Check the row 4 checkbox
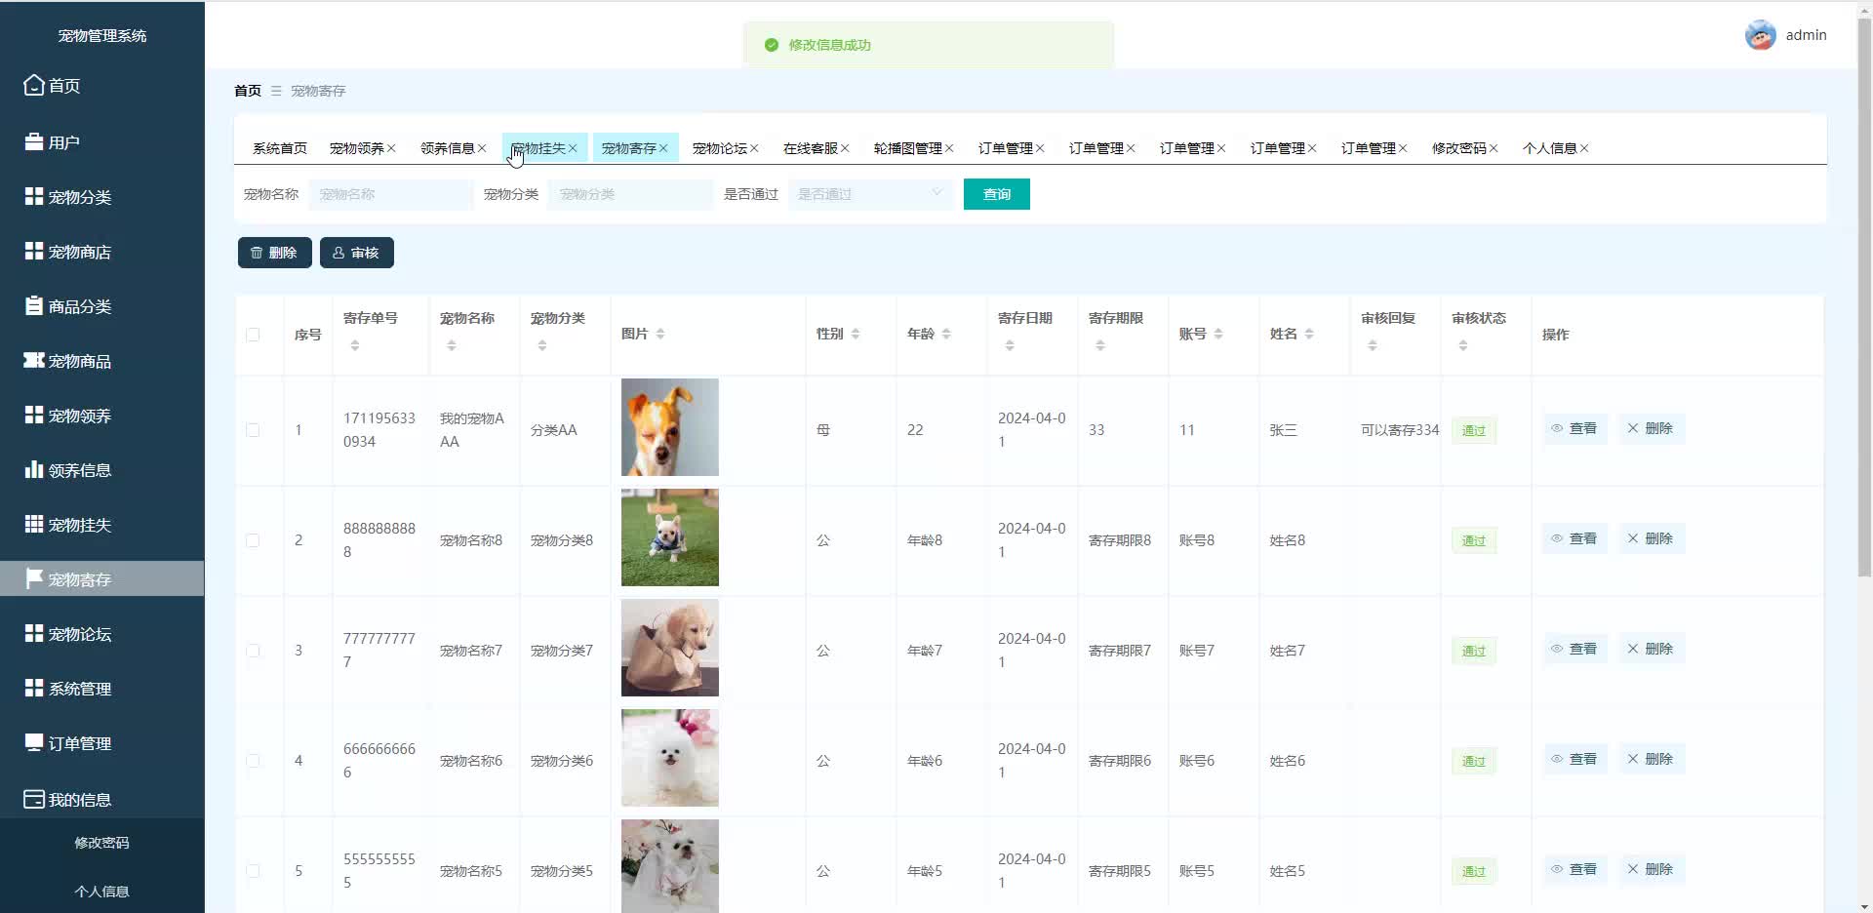 254,761
